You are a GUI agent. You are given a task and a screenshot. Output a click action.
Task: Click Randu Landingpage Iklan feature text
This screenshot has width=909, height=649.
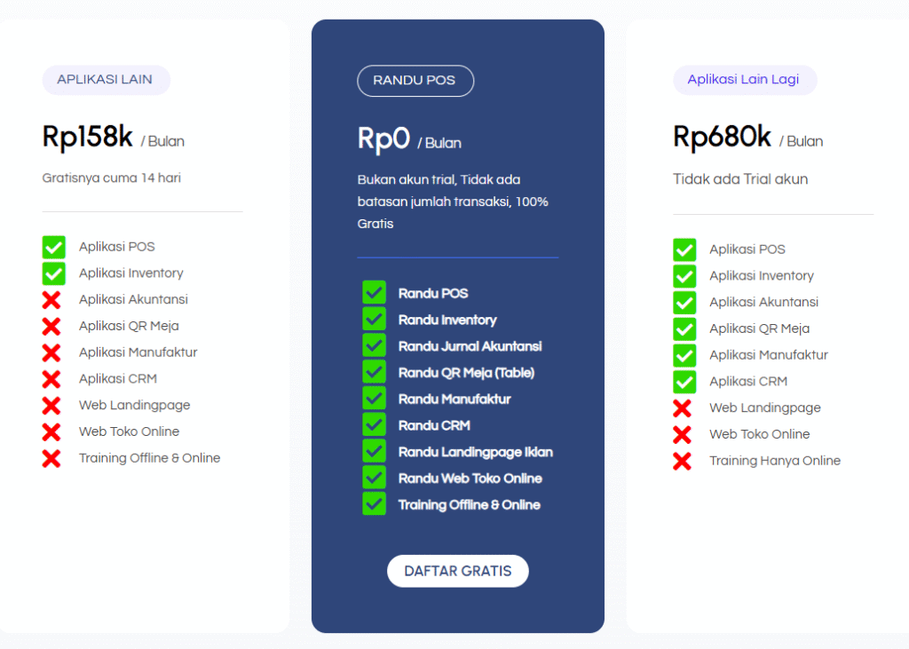tap(475, 452)
